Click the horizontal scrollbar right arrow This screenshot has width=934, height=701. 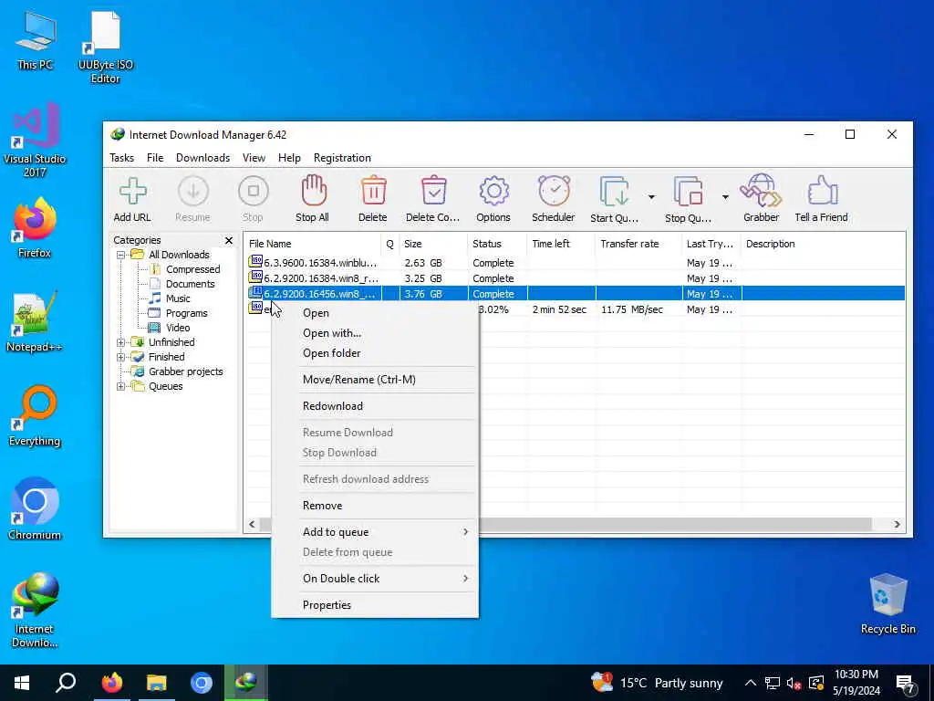pos(897,525)
